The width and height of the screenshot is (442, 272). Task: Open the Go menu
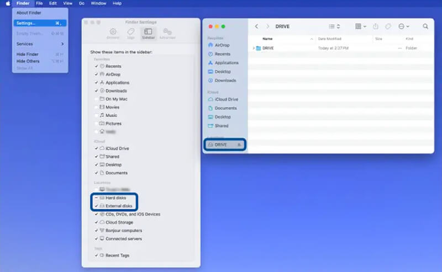[81, 3]
